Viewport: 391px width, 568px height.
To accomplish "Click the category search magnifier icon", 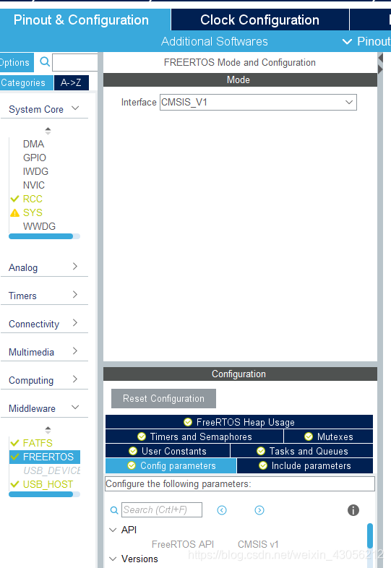I will pyautogui.click(x=45, y=62).
